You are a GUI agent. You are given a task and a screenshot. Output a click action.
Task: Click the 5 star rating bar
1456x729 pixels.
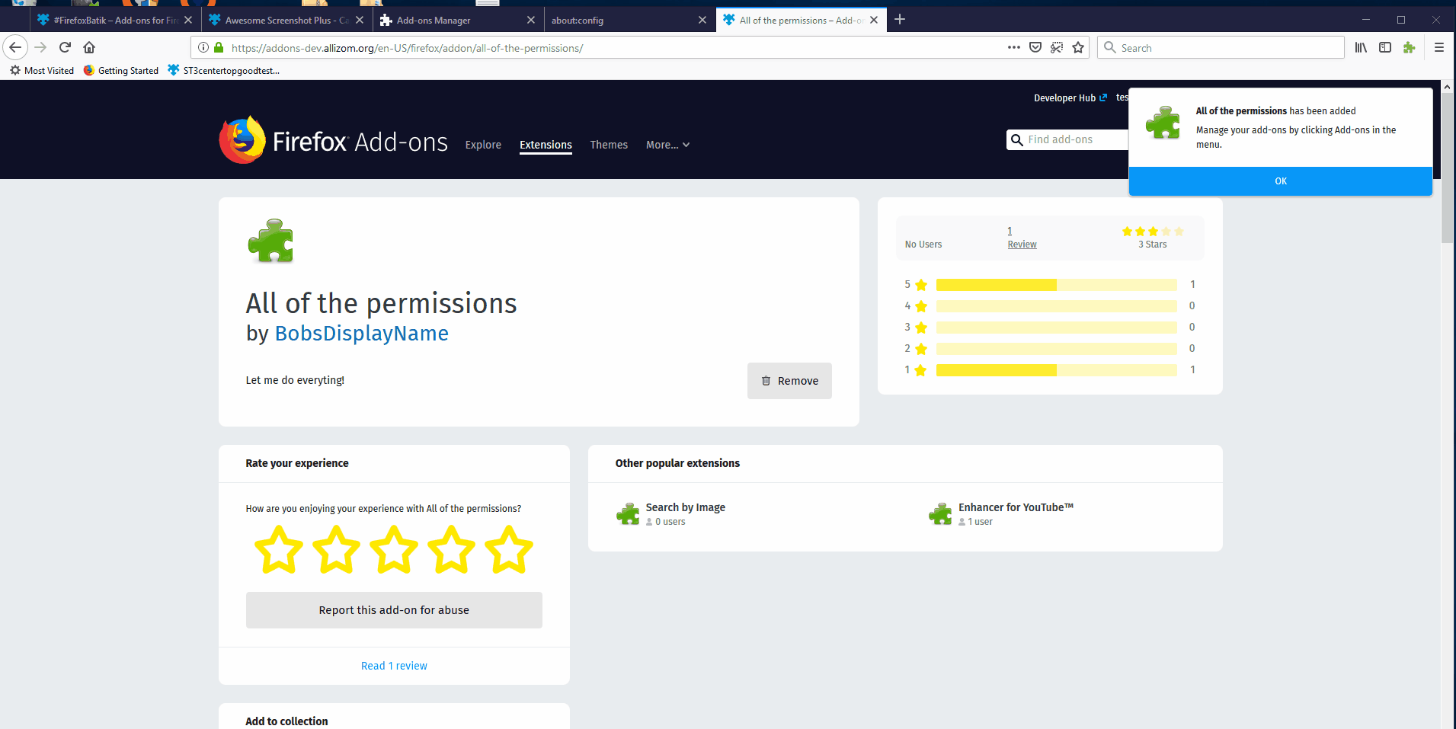point(1056,285)
